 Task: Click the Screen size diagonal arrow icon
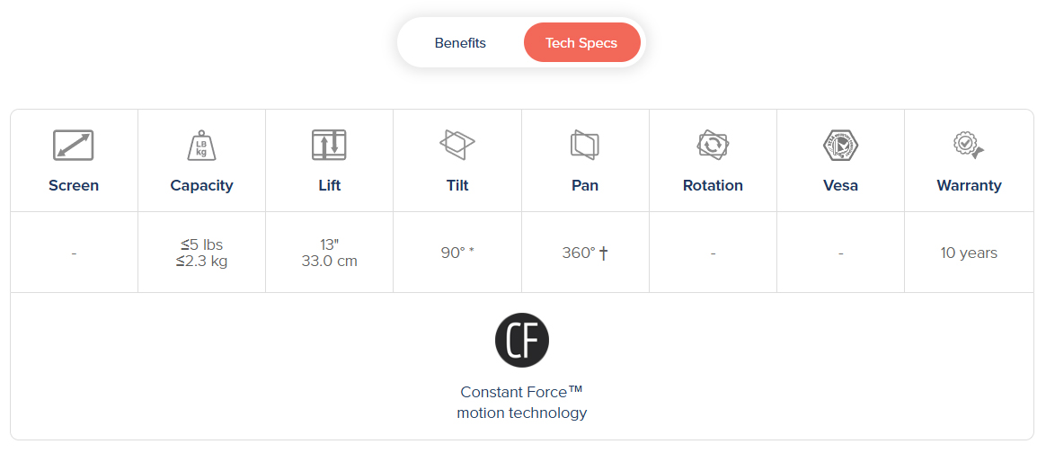74,145
